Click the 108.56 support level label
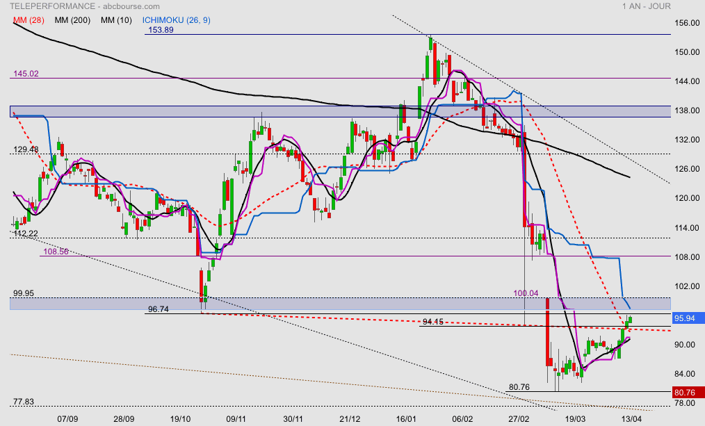The width and height of the screenshot is (705, 426). click(56, 252)
